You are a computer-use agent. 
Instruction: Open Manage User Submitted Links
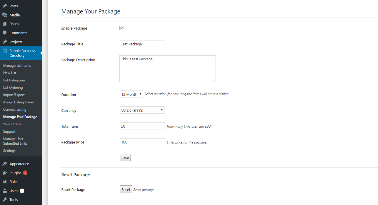click(15, 141)
